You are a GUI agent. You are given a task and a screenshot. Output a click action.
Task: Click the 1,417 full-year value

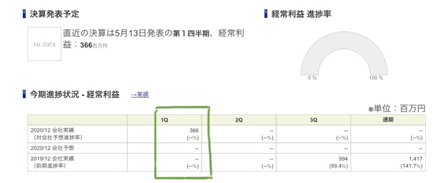[x=416, y=159]
